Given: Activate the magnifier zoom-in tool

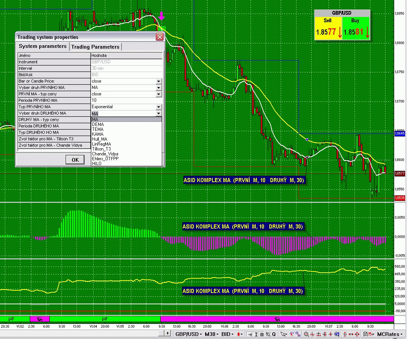Looking at the screenshot, I should pos(306,334).
